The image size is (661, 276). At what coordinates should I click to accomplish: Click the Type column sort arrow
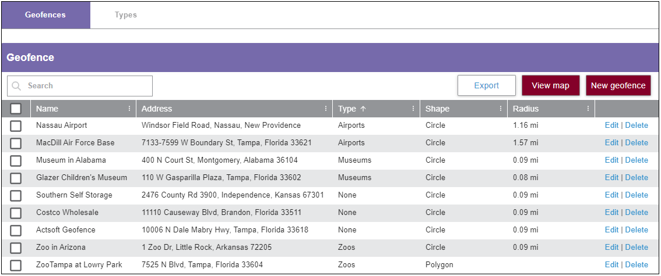364,109
